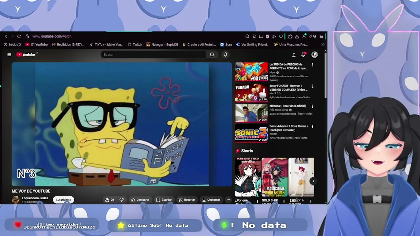This screenshot has width=420, height=236.
Task: Open the Uma Musume bookmark
Action: pos(291,45)
